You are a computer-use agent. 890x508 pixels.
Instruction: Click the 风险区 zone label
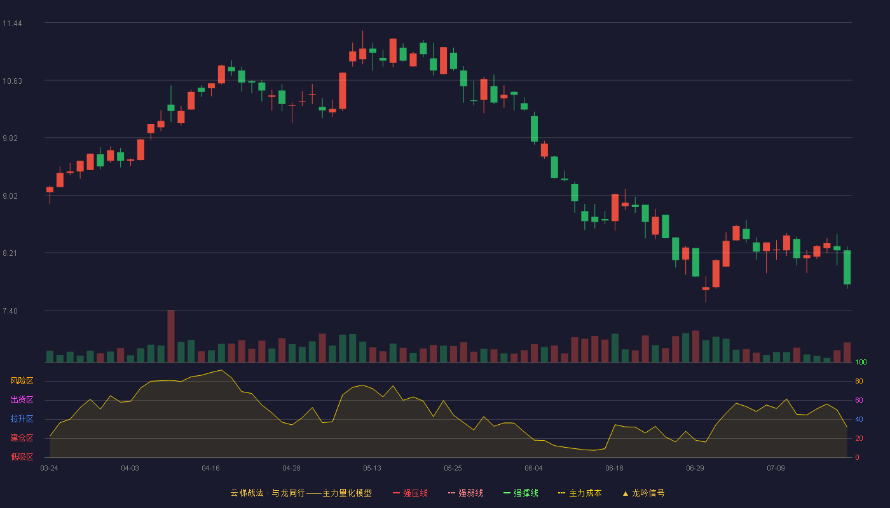point(22,381)
